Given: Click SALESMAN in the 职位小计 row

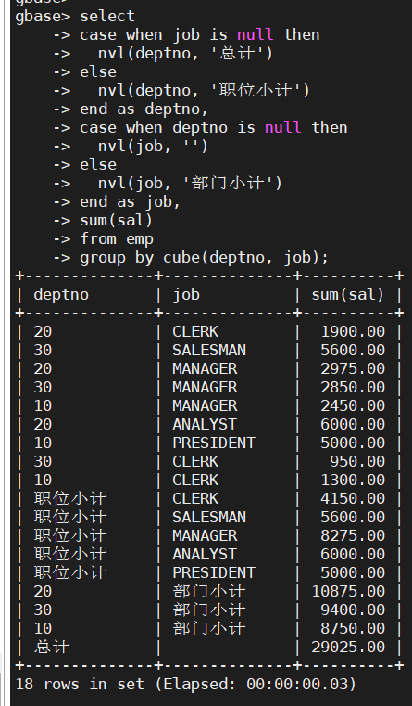Looking at the screenshot, I should (x=209, y=517).
